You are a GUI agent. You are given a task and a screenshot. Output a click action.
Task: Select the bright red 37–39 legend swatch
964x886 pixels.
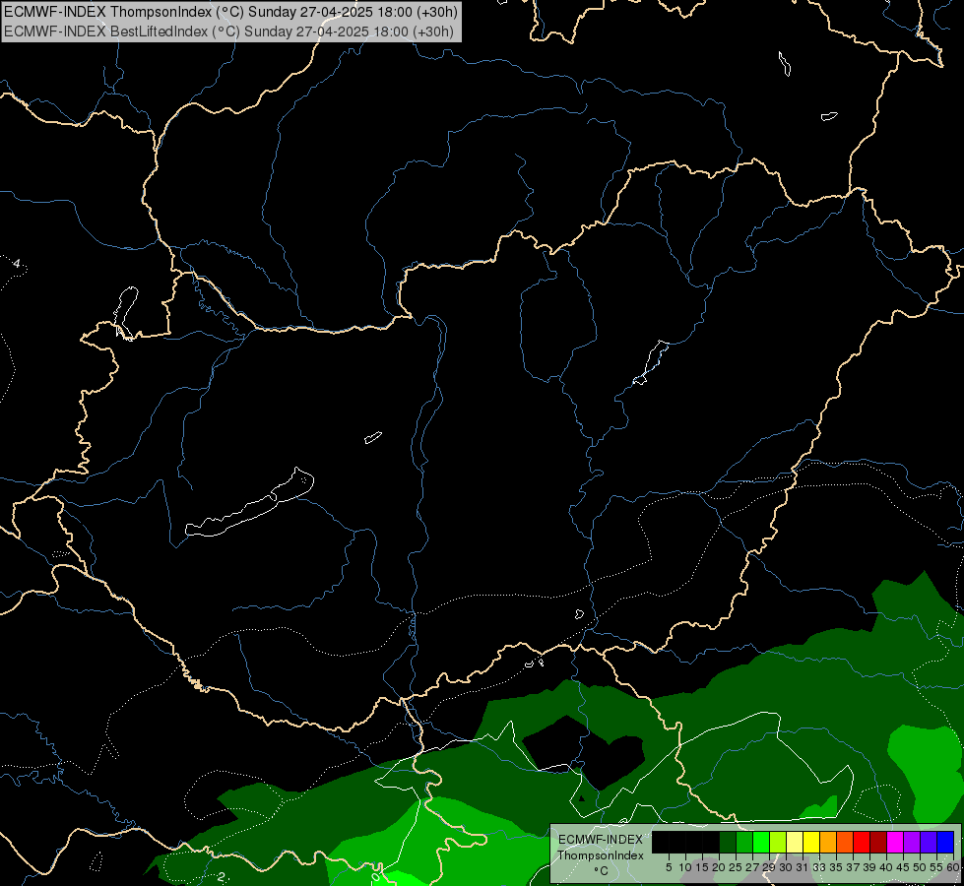(862, 842)
